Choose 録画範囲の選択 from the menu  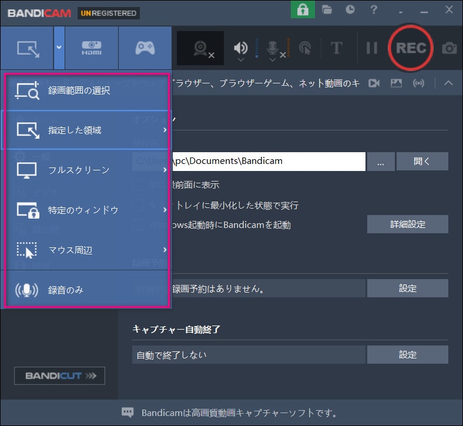(87, 90)
